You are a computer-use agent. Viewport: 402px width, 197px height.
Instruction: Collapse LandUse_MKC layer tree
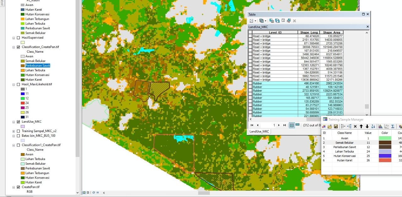pyautogui.click(x=14, y=122)
